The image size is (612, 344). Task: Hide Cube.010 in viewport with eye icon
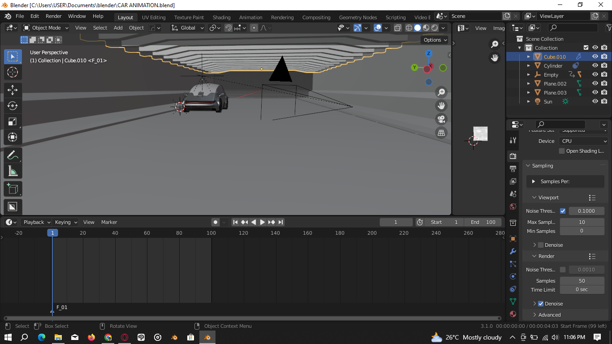pos(595,56)
